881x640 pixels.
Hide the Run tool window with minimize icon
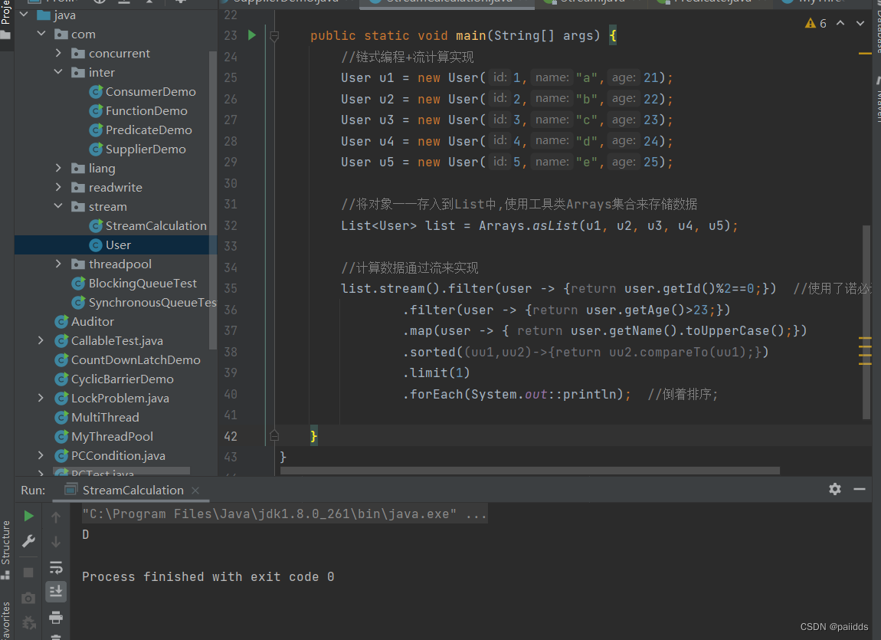click(860, 489)
